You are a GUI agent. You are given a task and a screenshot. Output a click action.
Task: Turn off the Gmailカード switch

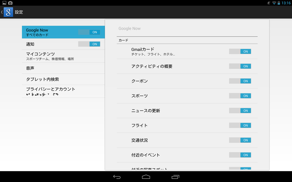(240, 52)
